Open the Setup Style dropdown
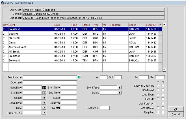Screen dimensions: 186x119 44,103
